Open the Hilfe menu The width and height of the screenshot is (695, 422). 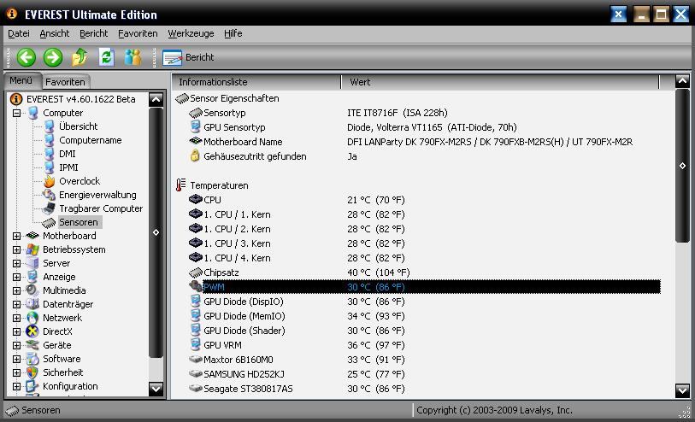tap(233, 33)
